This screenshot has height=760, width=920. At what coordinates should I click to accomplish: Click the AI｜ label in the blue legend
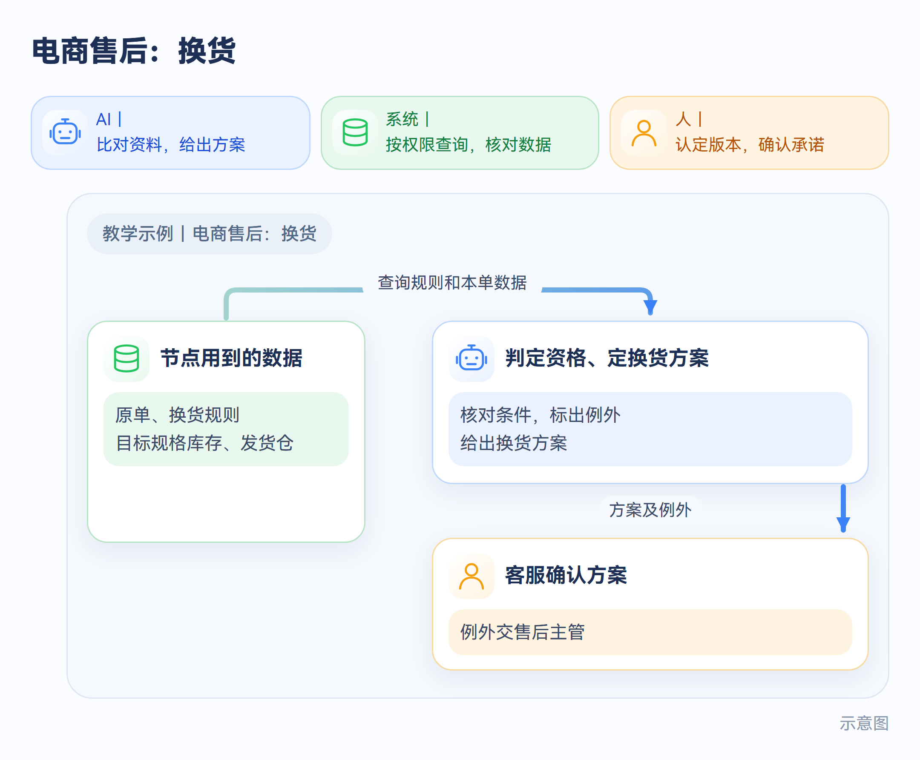(x=109, y=120)
